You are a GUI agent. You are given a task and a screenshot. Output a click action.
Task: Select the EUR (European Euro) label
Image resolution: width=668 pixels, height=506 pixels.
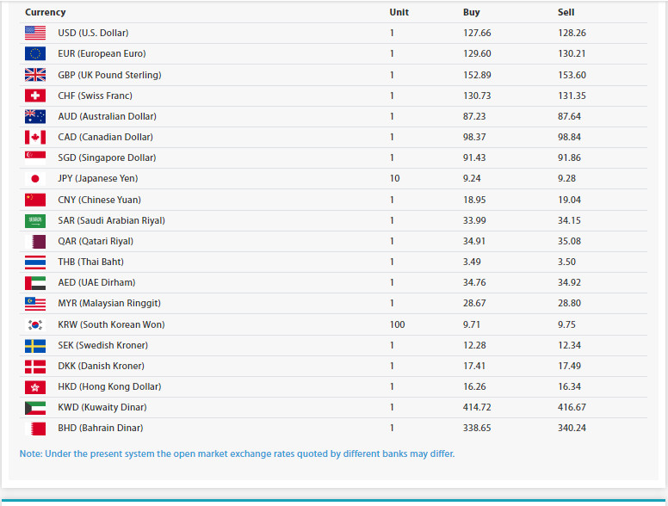tap(102, 53)
